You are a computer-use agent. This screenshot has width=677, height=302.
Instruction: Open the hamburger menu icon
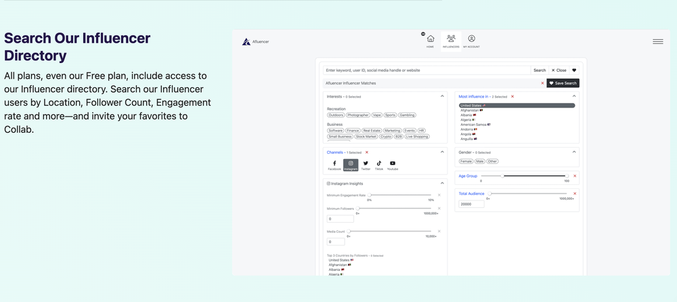pyautogui.click(x=657, y=42)
